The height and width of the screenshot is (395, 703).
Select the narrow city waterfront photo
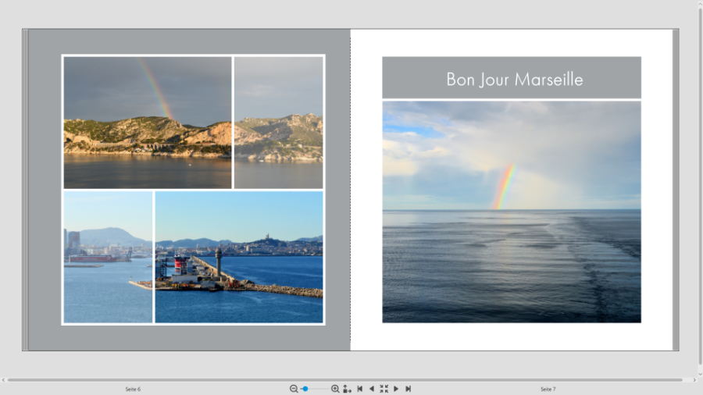tap(108, 257)
